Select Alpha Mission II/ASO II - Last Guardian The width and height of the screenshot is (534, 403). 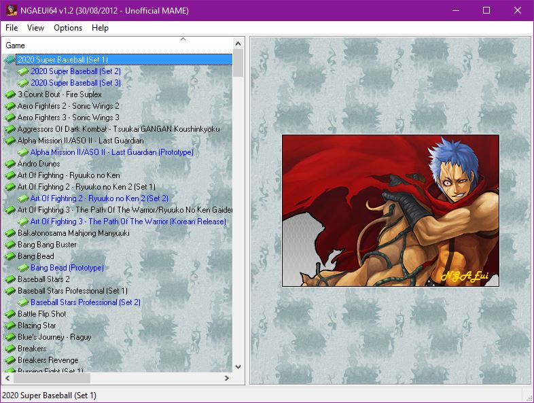point(80,141)
